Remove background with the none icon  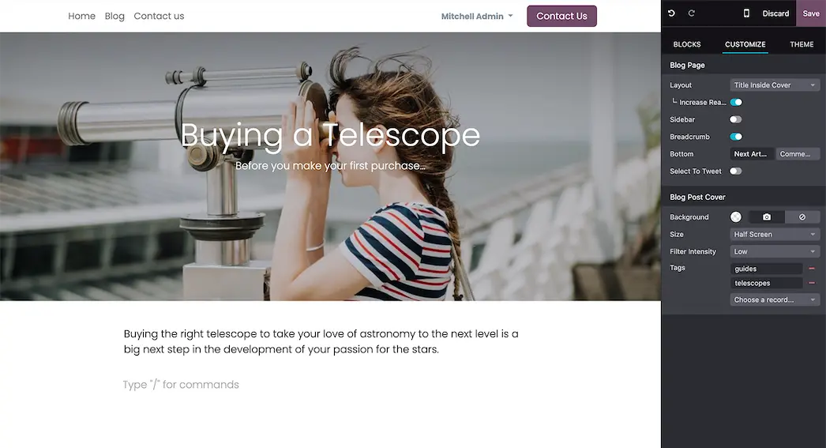(802, 217)
